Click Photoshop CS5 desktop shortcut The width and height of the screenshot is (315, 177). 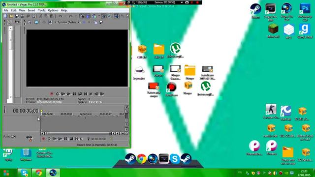click(x=305, y=12)
